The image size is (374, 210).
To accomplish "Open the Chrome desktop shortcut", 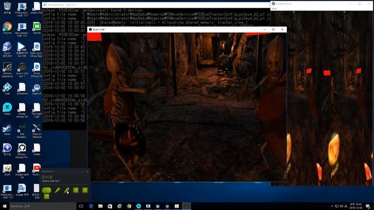I will pos(7,27).
